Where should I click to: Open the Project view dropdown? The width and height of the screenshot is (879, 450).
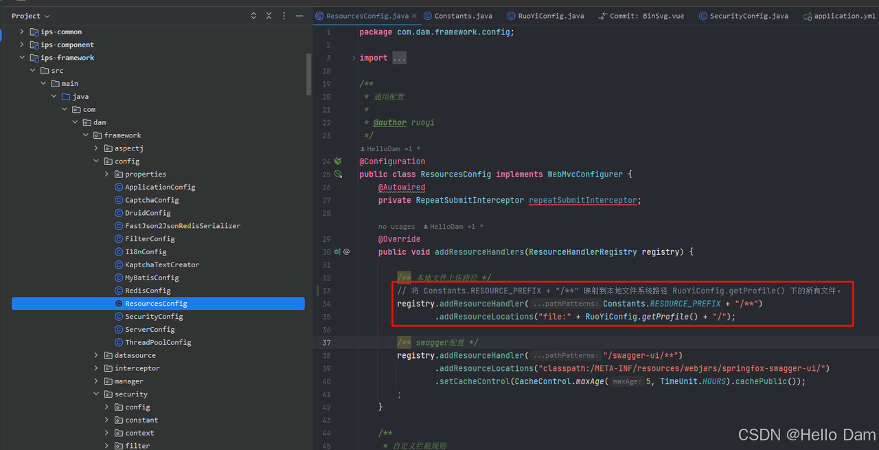pyautogui.click(x=31, y=16)
